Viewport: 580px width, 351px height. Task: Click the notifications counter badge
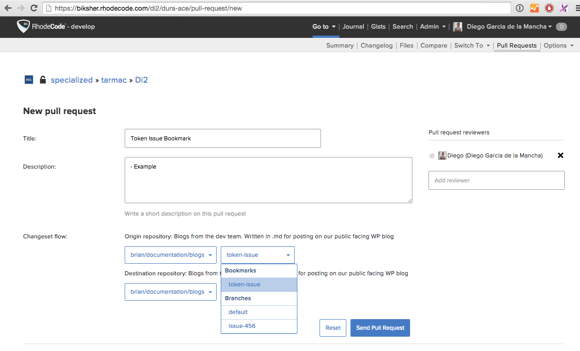561,27
